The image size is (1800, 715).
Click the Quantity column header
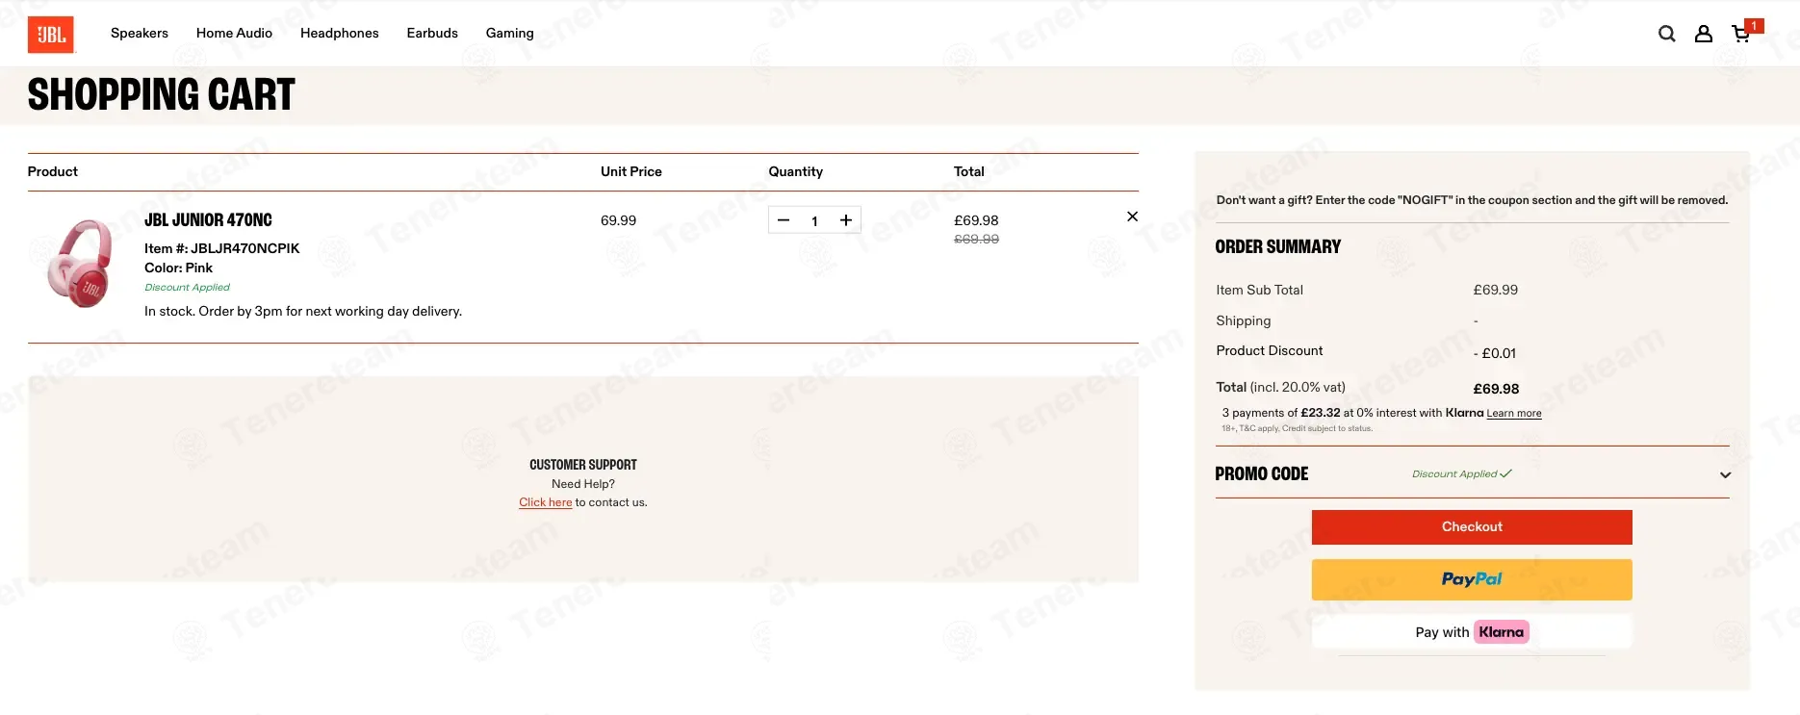[795, 171]
